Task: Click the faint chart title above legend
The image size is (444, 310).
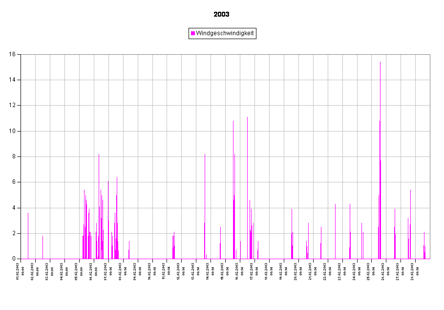Action: point(222,15)
